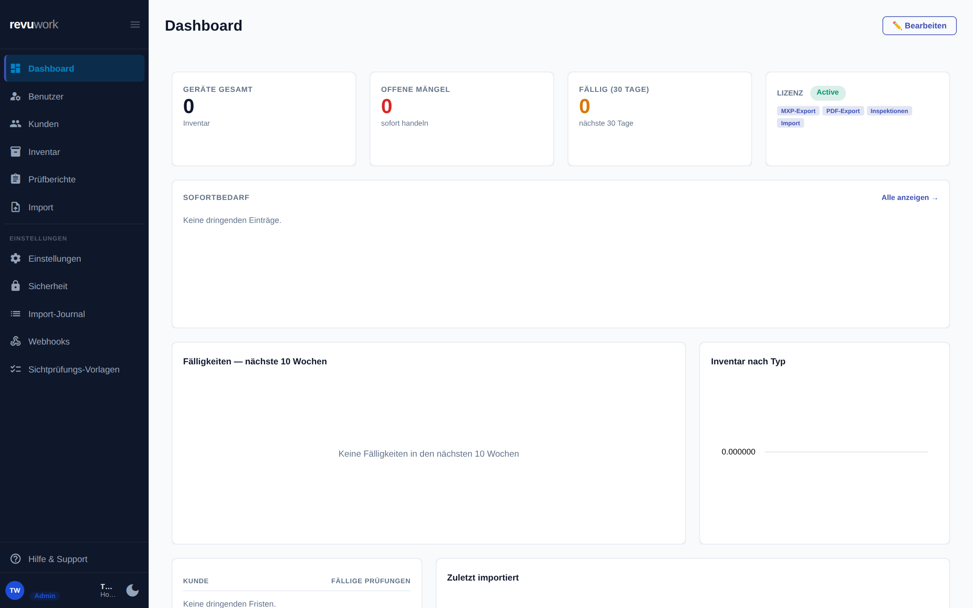The width and height of the screenshot is (973, 608).
Task: Click the Import license tag
Action: [x=791, y=123]
